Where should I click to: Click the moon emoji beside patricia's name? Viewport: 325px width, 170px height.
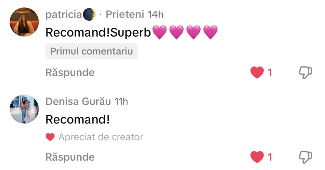pos(89,15)
